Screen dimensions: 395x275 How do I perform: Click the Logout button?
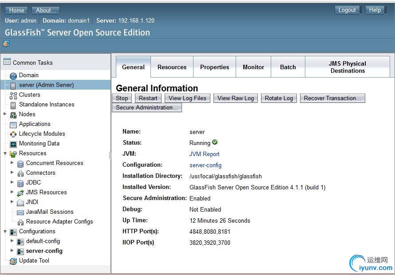(x=347, y=10)
